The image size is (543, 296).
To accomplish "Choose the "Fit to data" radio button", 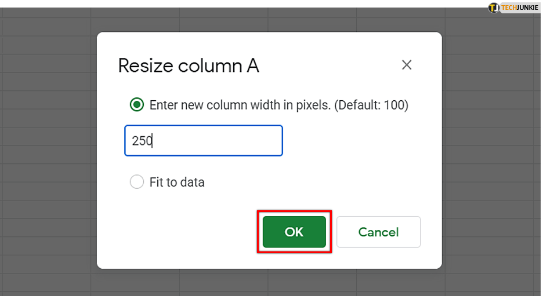I will [x=137, y=182].
